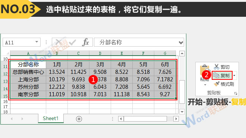Click cell with value 7.1782
Viewport: 246px width, 138px height.
pyautogui.click(x=165, y=79)
